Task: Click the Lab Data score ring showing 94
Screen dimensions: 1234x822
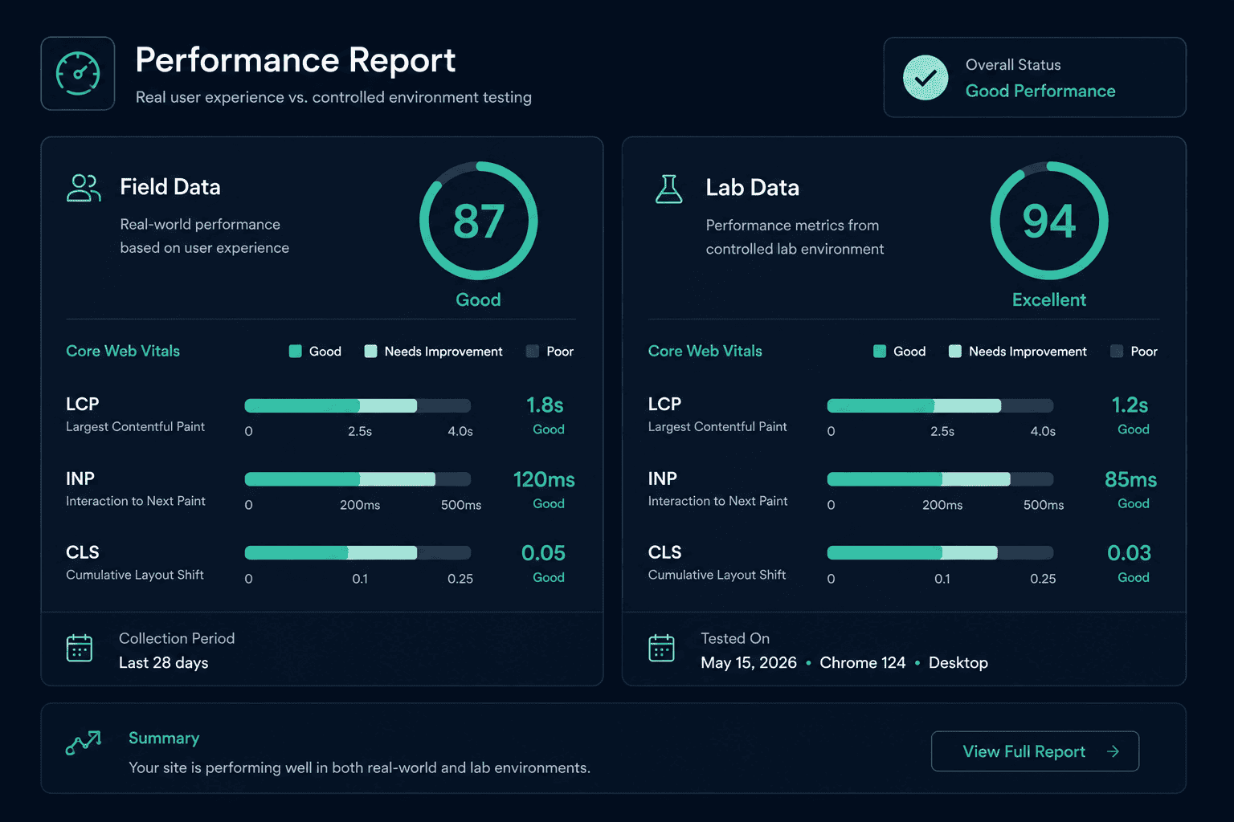Action: (x=1049, y=221)
